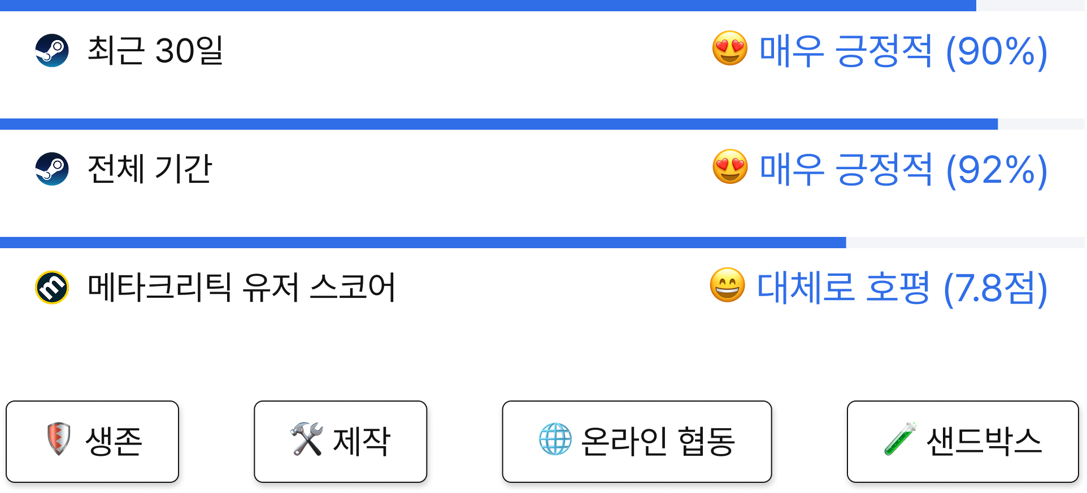Open the 매우 긍정적 (92%) review link
1087x493 pixels.
pyautogui.click(x=903, y=170)
